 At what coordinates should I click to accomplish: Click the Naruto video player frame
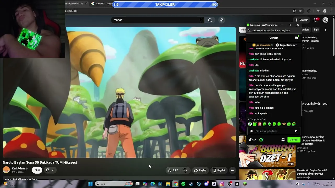tap(119, 92)
